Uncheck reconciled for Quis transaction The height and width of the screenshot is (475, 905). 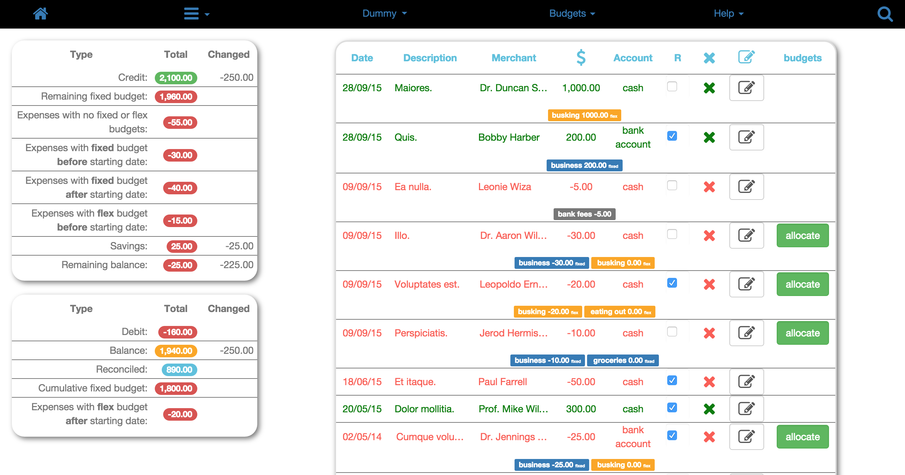click(672, 136)
